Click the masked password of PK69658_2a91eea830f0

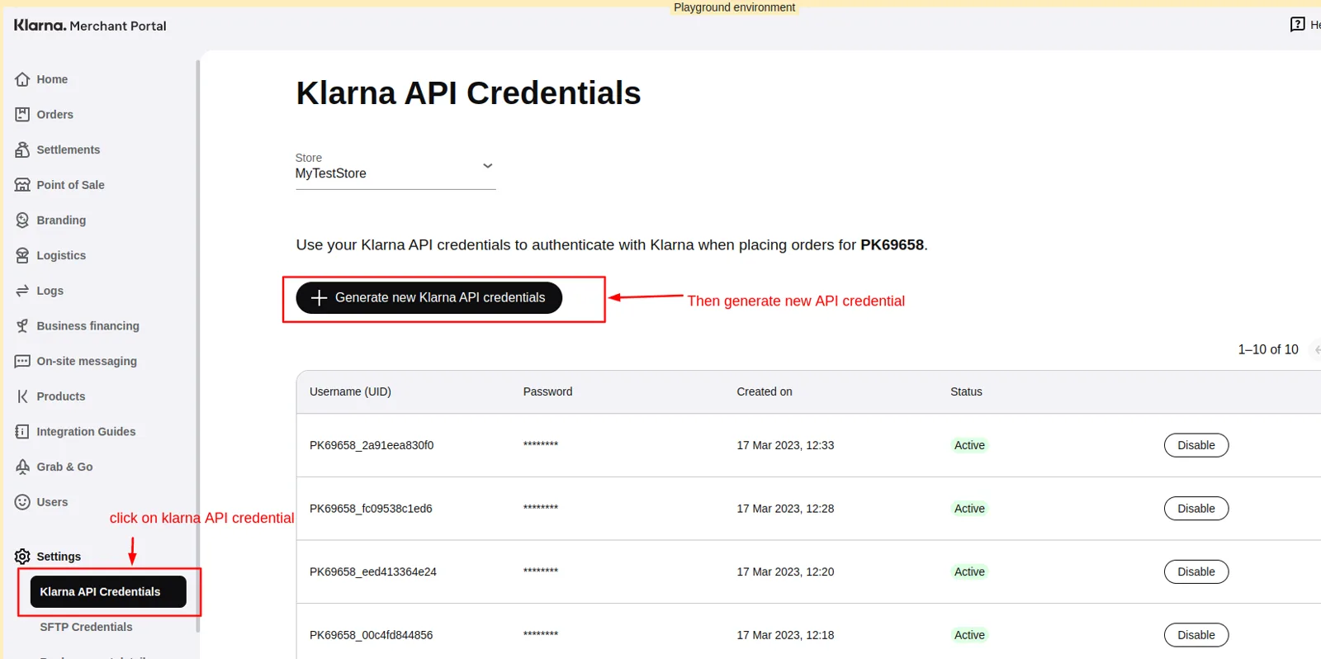(x=541, y=445)
